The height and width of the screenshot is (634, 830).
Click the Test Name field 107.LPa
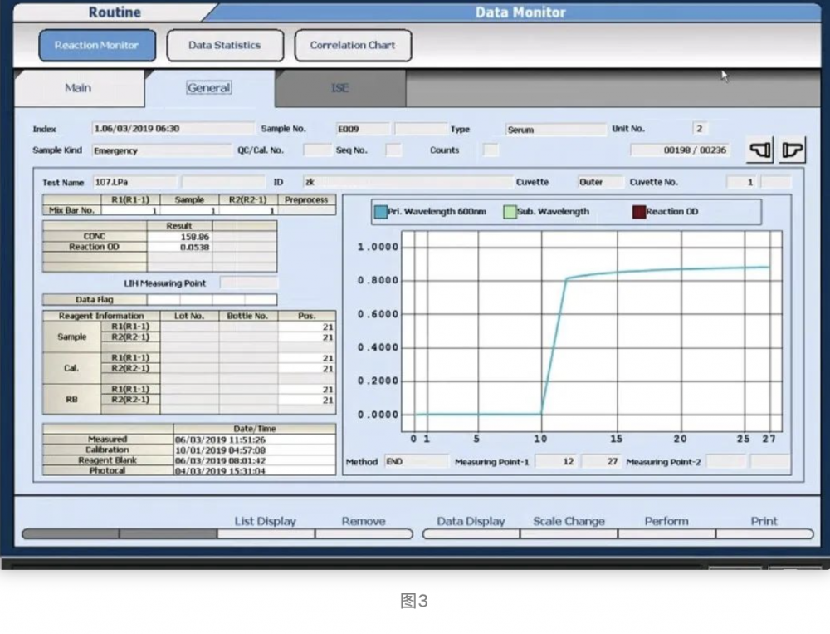point(134,182)
